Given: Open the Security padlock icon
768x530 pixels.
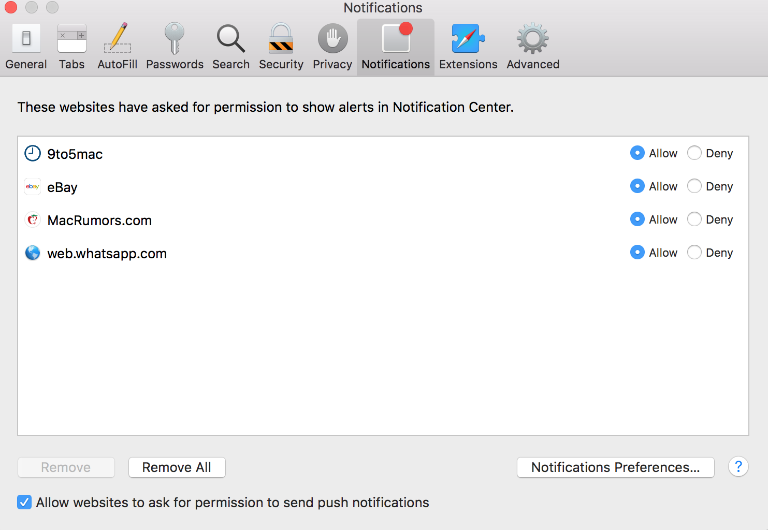Looking at the screenshot, I should pyautogui.click(x=281, y=38).
